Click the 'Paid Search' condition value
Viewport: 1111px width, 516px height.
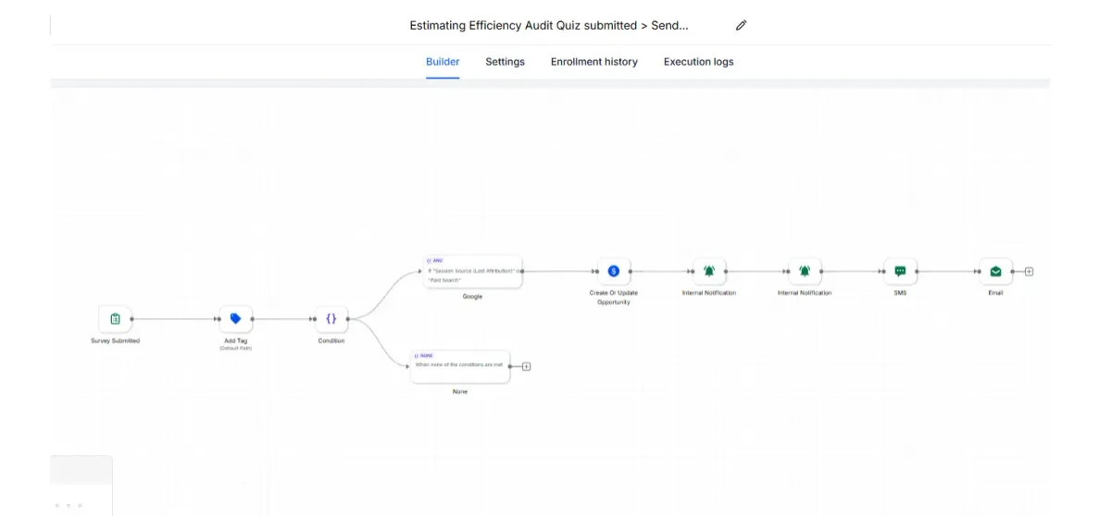pyautogui.click(x=445, y=279)
